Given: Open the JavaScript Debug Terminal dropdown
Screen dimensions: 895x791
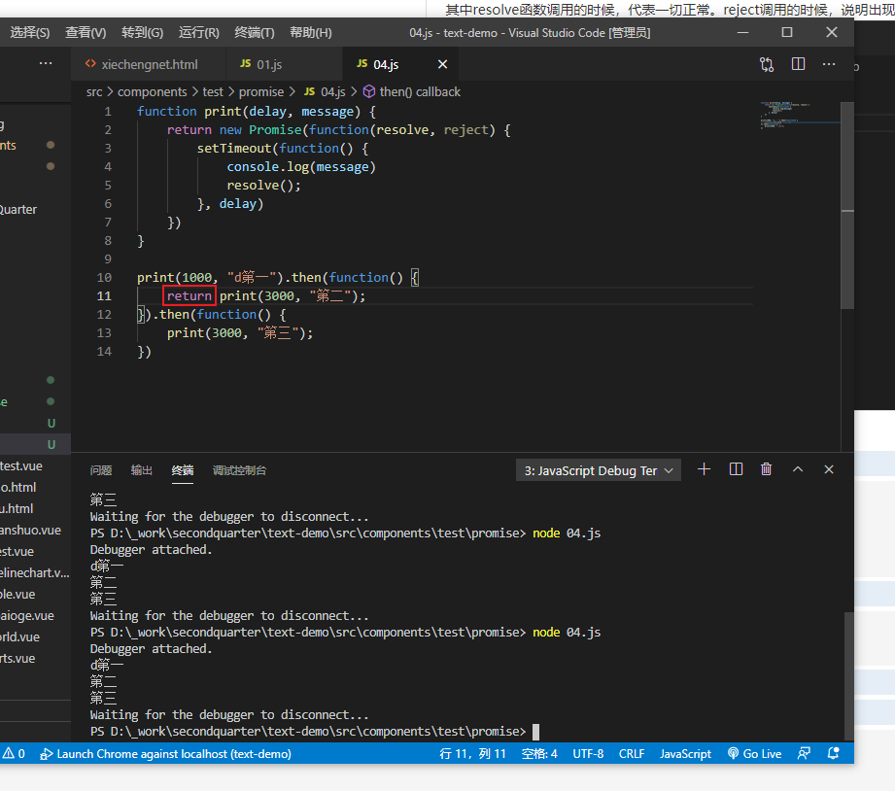Looking at the screenshot, I should (x=598, y=470).
